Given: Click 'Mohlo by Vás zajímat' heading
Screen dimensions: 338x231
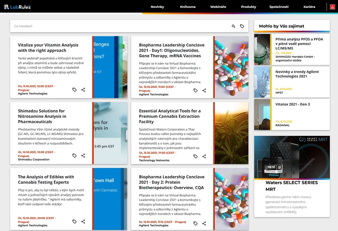Looking at the screenshot, I should click(x=282, y=26).
